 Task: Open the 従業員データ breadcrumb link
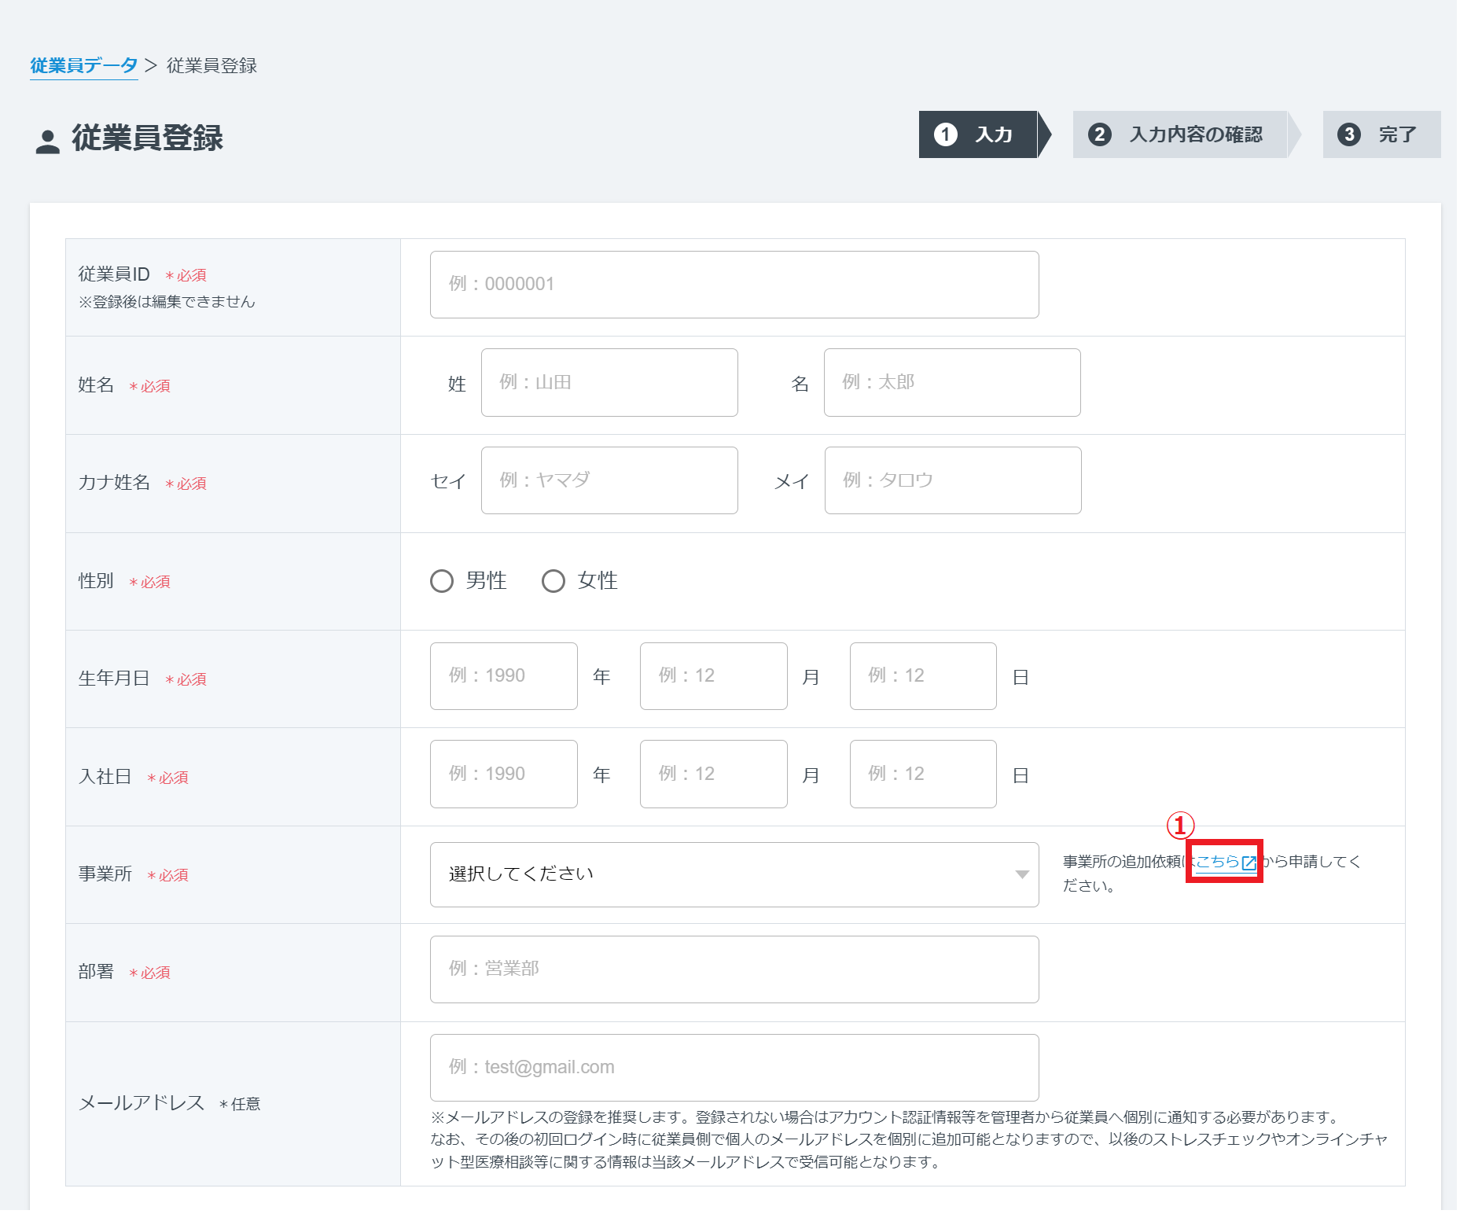tap(83, 66)
